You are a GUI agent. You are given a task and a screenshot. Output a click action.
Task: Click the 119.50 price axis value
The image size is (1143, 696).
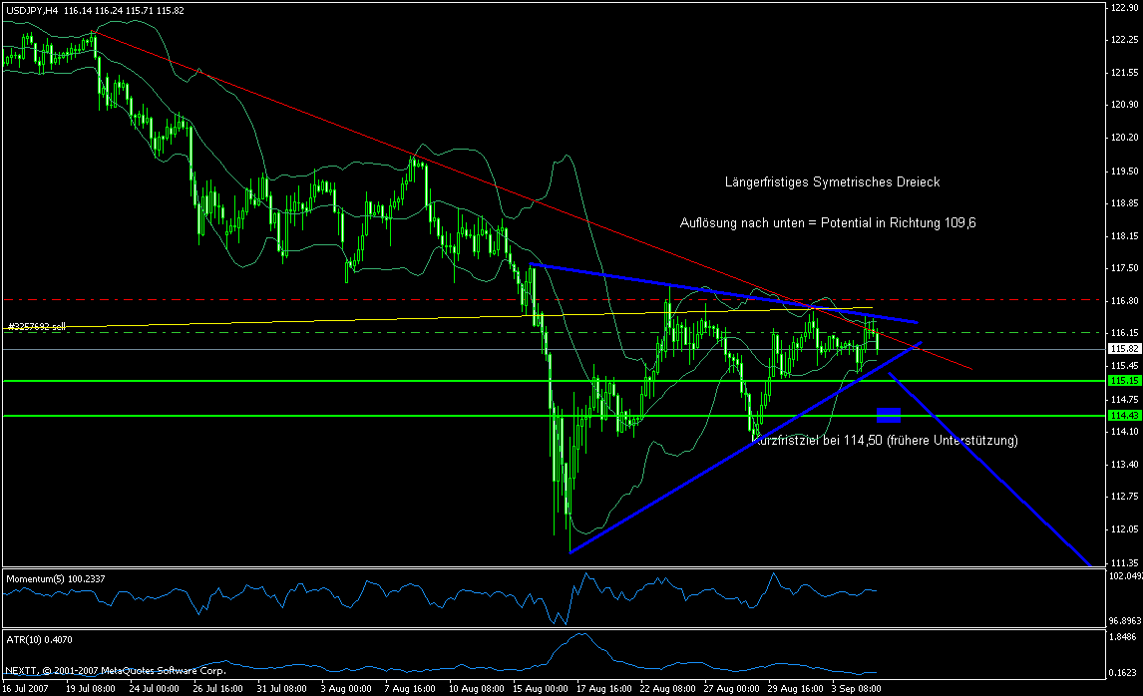(1125, 172)
